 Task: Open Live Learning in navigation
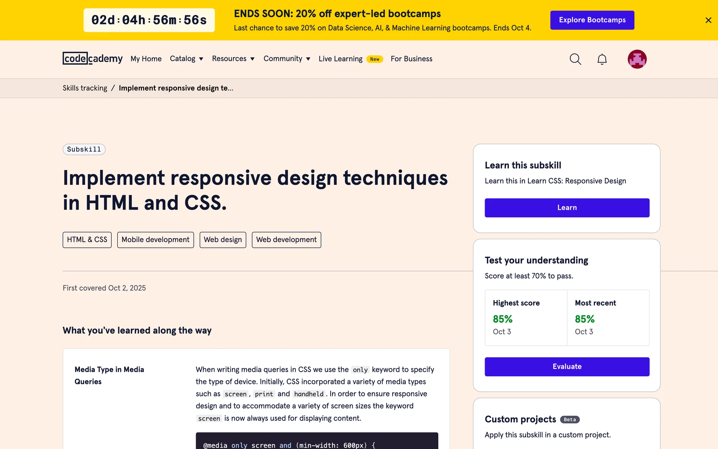(340, 59)
